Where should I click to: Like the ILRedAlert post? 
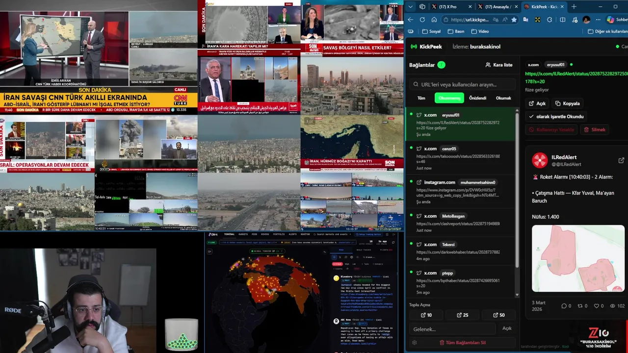[597, 306]
